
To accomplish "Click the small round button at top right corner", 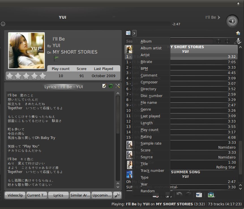I will click(x=238, y=3).
